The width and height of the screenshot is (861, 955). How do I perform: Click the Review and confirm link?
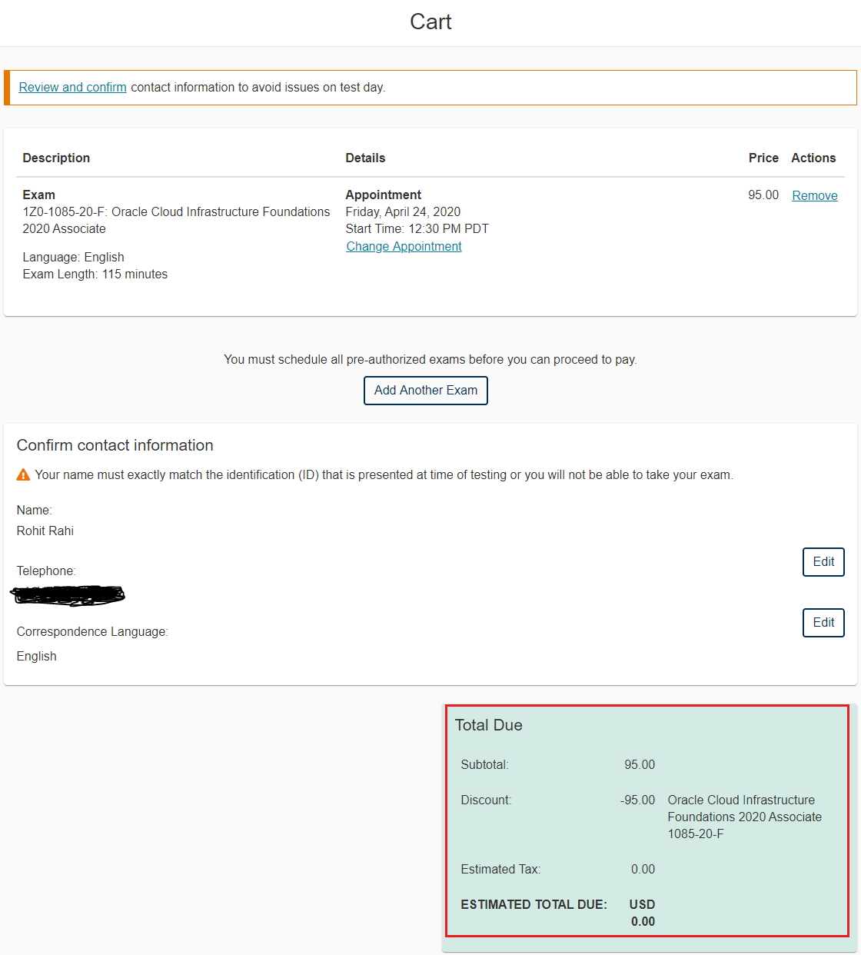[x=72, y=87]
